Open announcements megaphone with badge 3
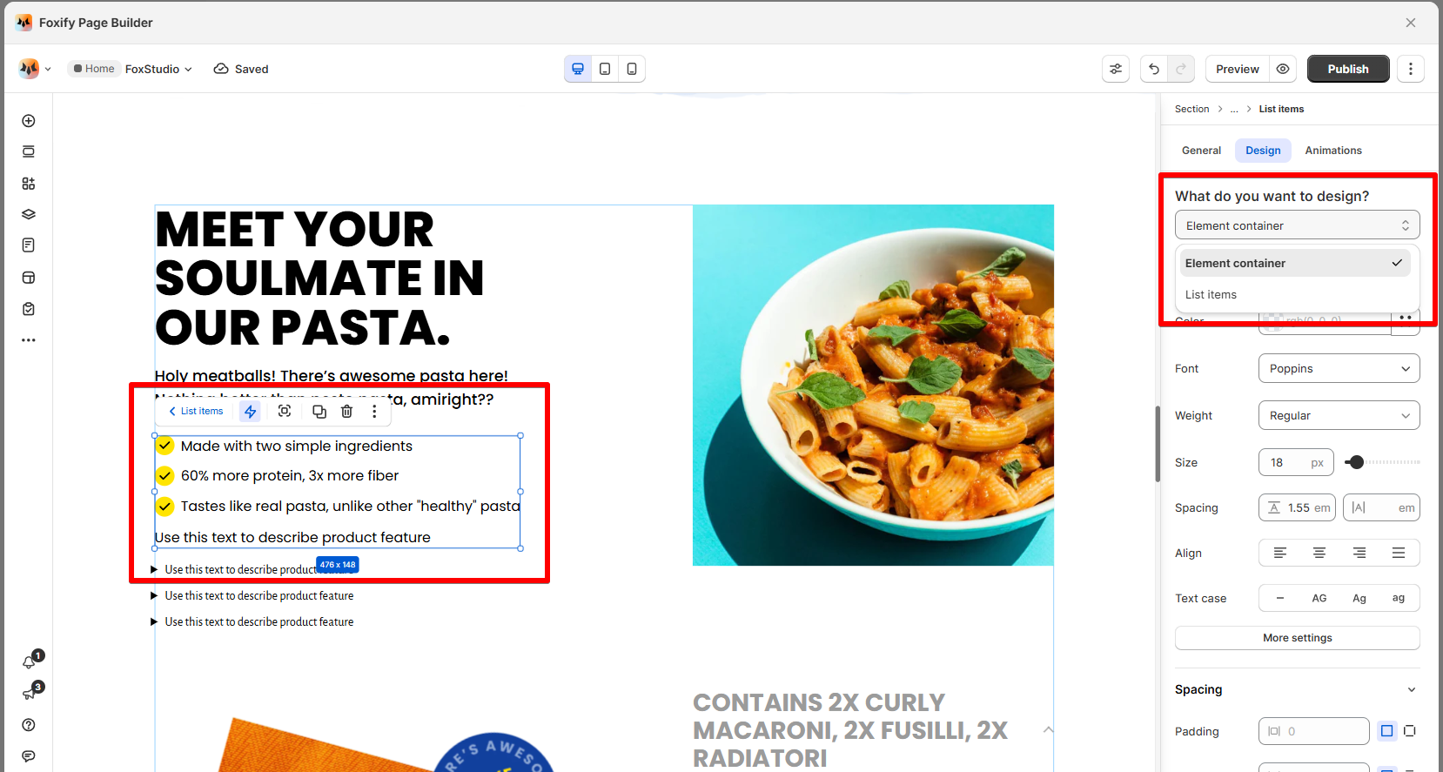 point(30,693)
